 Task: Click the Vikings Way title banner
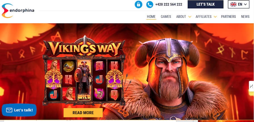coord(84,47)
